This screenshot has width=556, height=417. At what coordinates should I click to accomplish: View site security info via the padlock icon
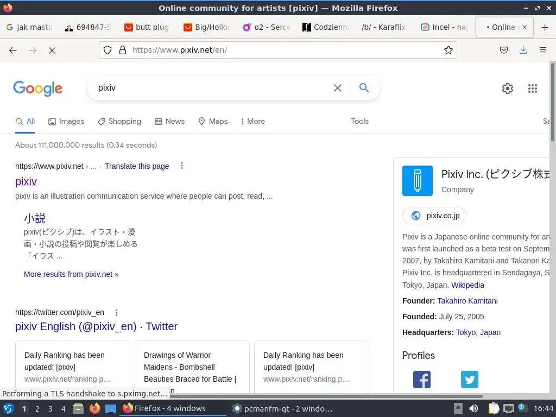(123, 50)
